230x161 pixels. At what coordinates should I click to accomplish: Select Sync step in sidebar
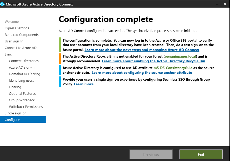(x=8, y=54)
